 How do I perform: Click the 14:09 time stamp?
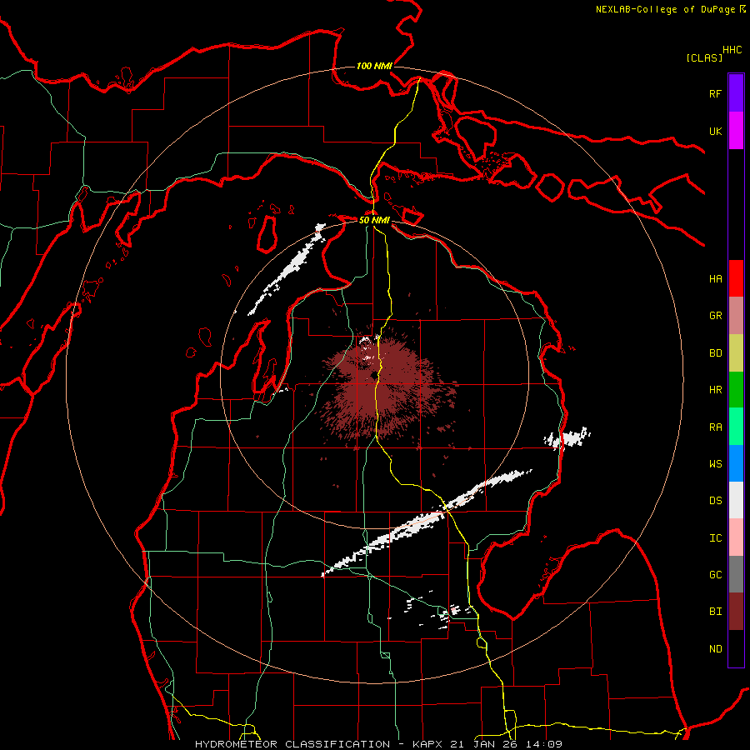coord(544,744)
